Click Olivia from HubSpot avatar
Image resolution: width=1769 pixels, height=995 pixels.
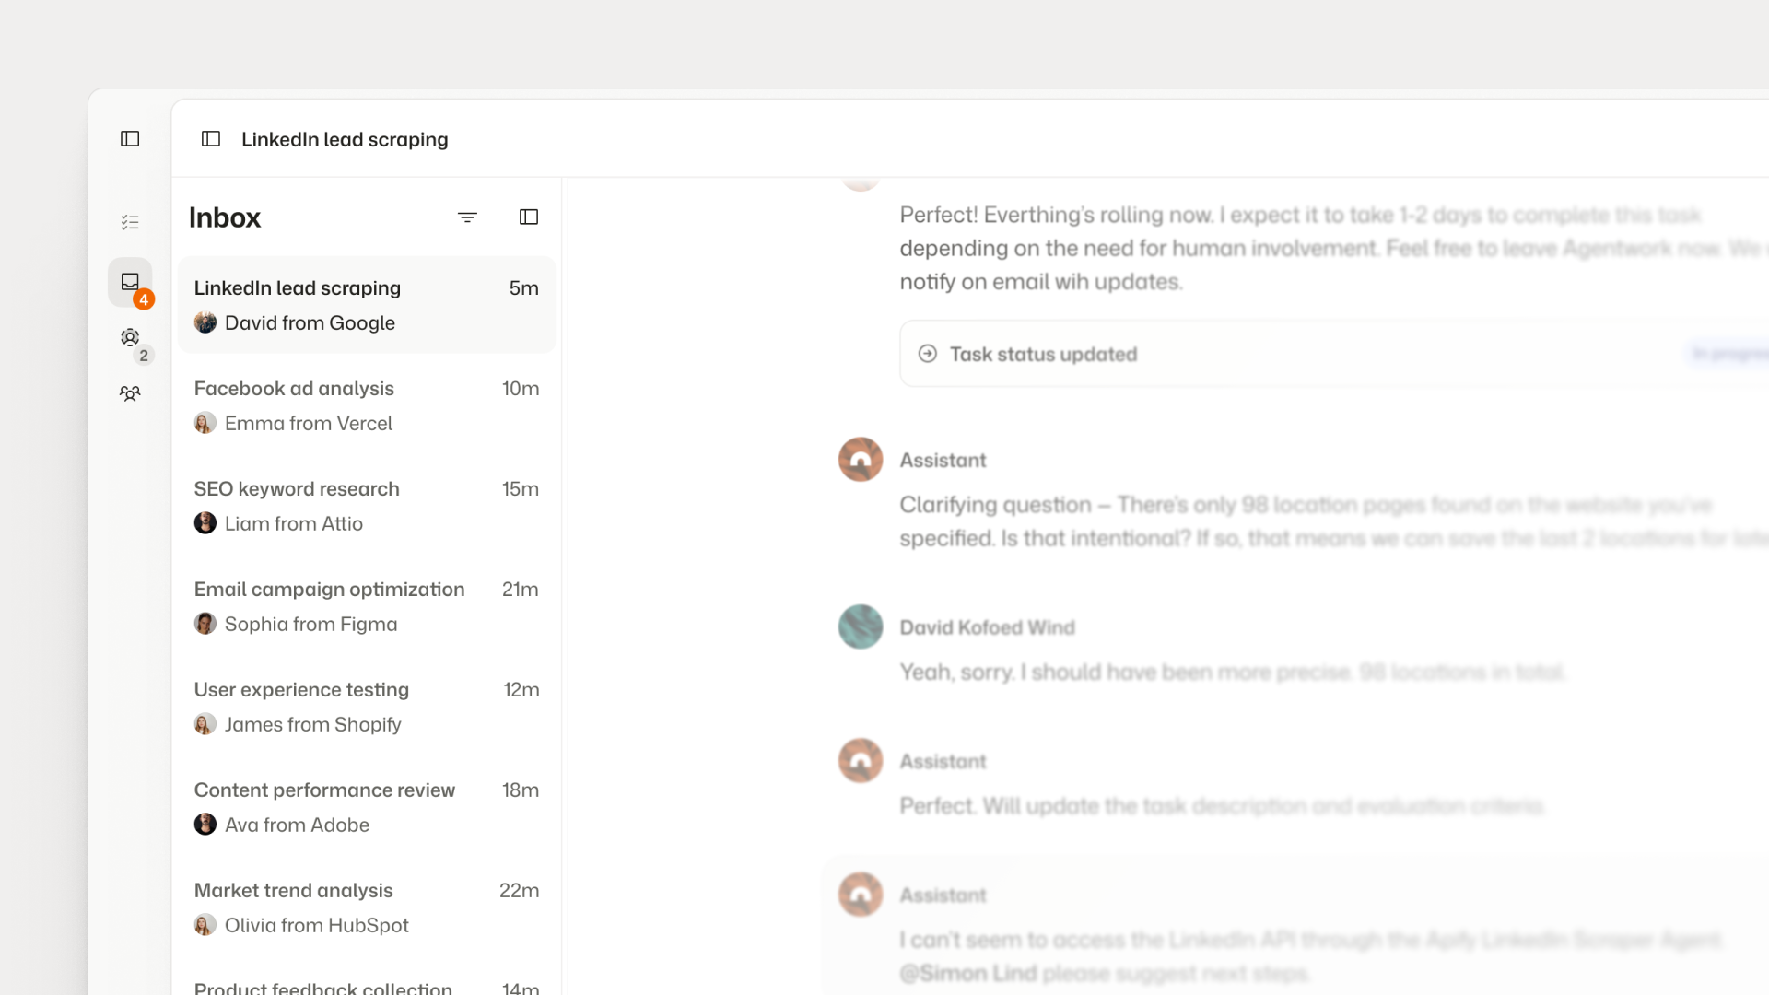(x=205, y=925)
